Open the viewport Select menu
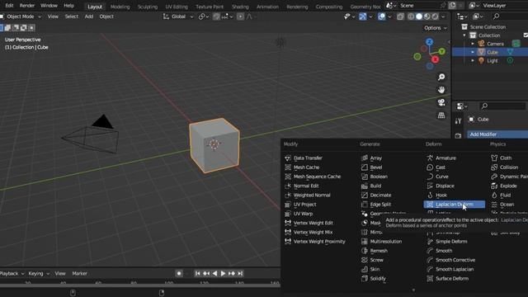Image resolution: width=528 pixels, height=297 pixels. click(x=72, y=16)
